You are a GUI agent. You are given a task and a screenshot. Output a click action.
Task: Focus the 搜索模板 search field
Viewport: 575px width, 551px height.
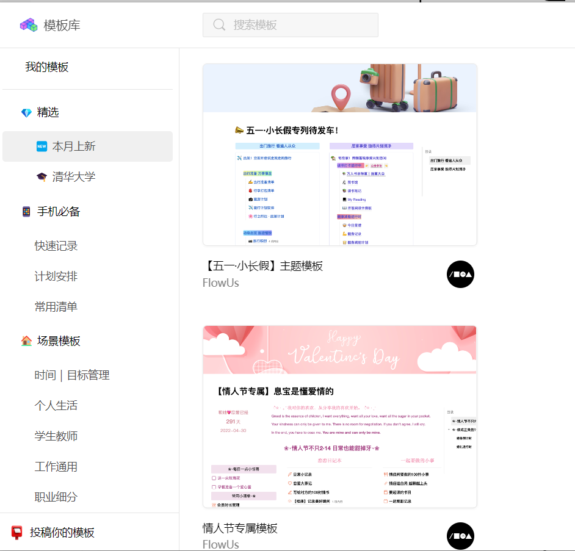pos(291,25)
